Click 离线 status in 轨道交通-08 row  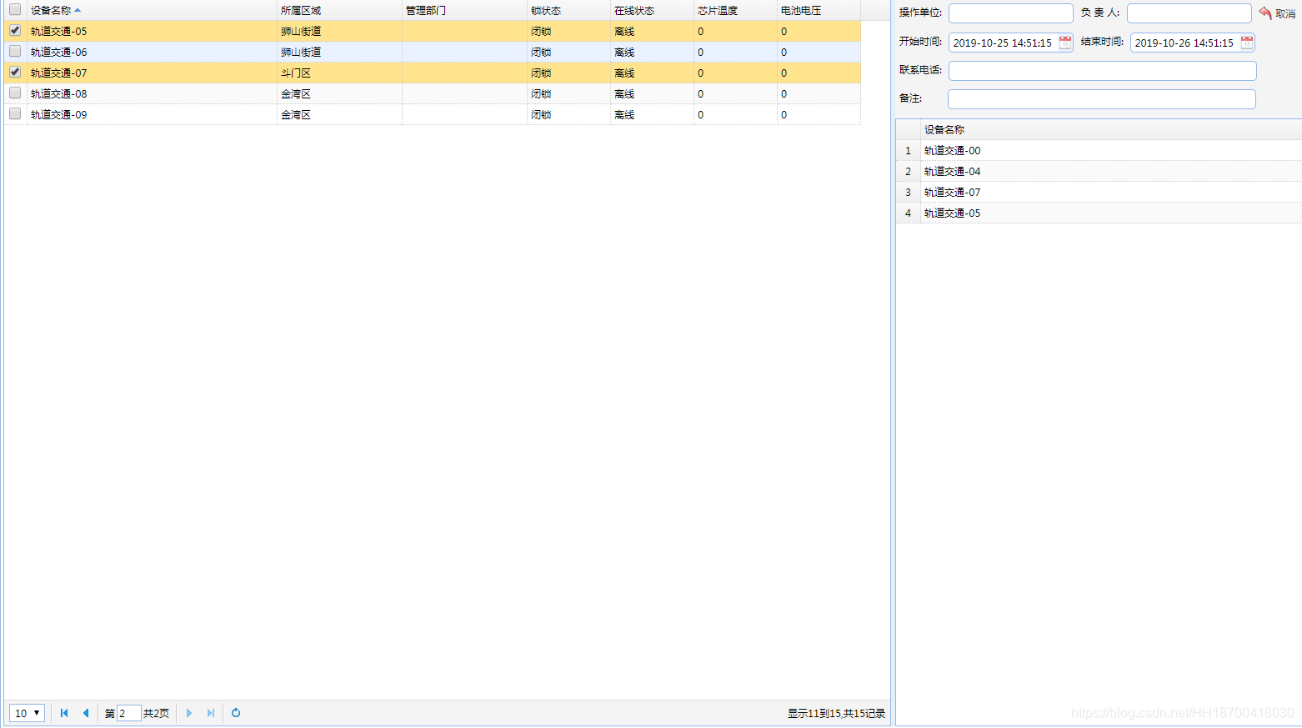coord(652,94)
